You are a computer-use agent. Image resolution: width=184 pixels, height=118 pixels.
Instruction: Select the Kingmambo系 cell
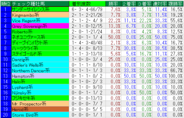40,15
